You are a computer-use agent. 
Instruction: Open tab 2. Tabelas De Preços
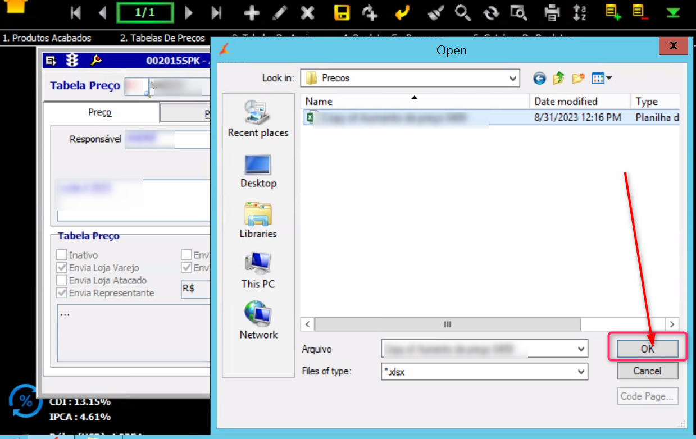click(163, 38)
